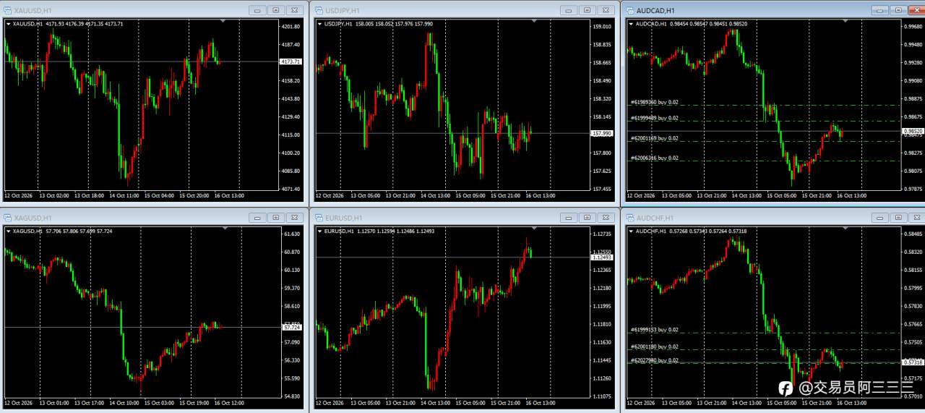Click the chart shift triangle on AUDCAD chart
The image size is (925, 413).
(x=846, y=22)
